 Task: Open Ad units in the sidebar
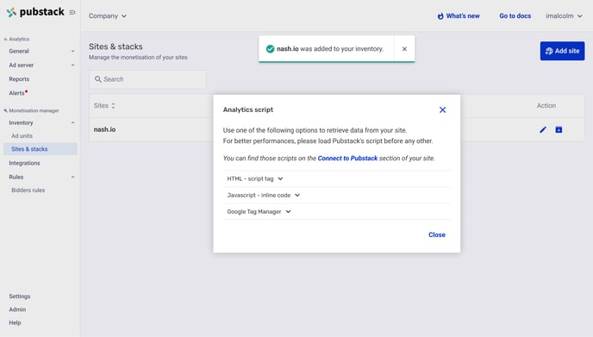click(x=22, y=136)
